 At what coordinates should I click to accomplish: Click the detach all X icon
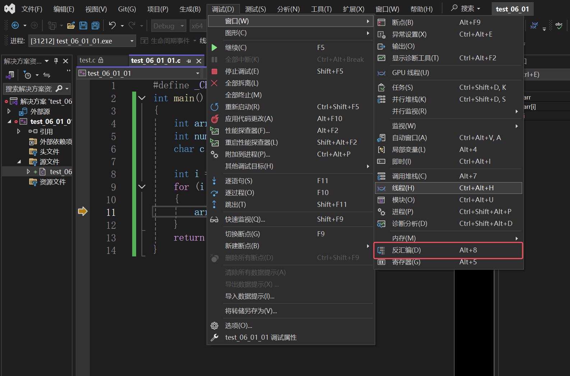[x=214, y=83]
